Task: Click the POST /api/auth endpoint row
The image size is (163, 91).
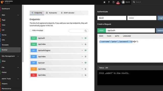Action: (59, 38)
